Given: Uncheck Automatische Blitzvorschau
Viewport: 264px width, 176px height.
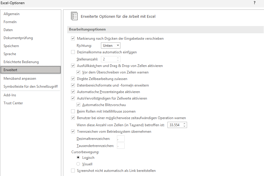Looking at the screenshot, I should point(78,105).
